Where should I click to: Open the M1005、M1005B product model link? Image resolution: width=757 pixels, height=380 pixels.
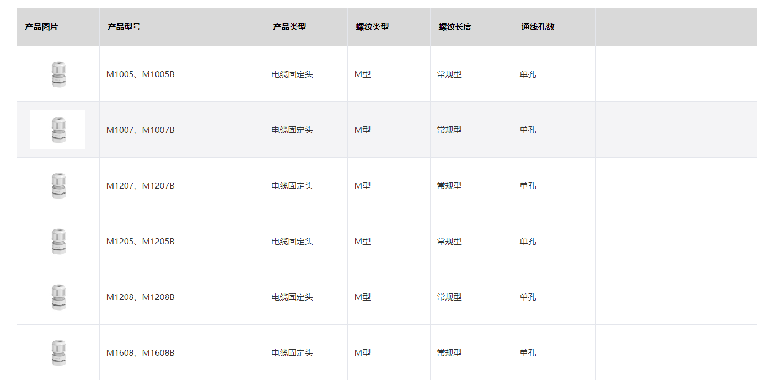click(141, 74)
